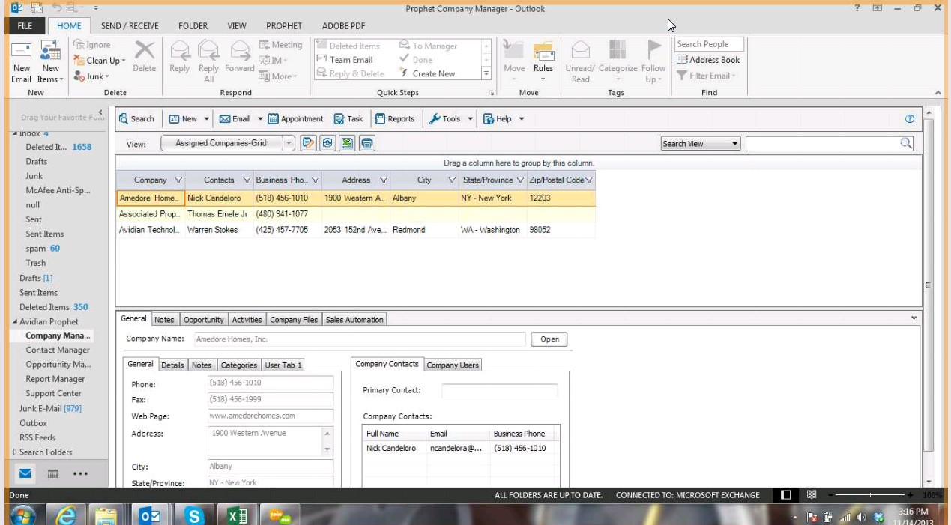951x525 pixels.
Task: Toggle the City column filter
Action: pos(452,180)
